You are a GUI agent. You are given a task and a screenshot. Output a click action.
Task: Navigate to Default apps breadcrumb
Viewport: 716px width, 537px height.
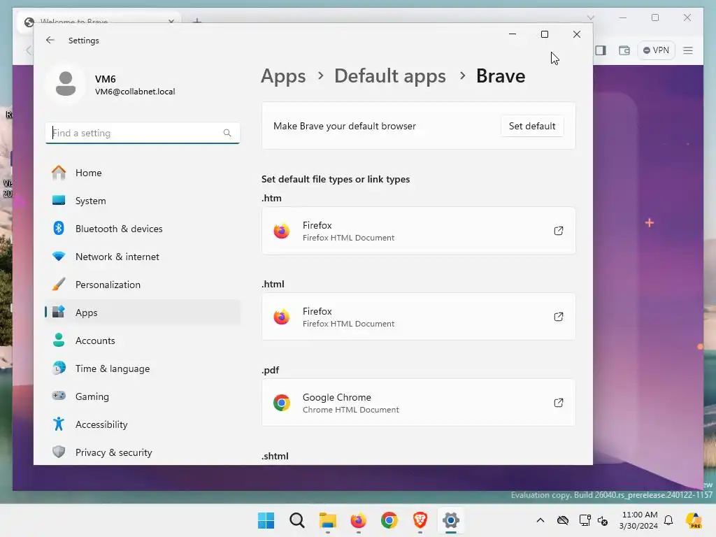tap(390, 76)
